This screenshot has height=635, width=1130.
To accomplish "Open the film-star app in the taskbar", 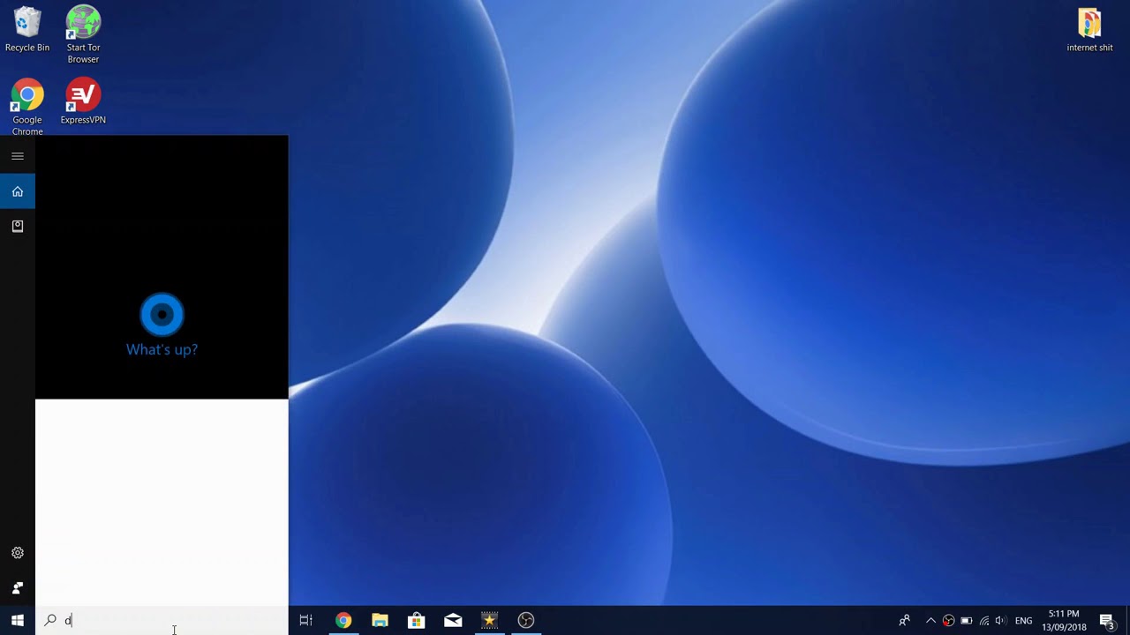I will pos(489,620).
